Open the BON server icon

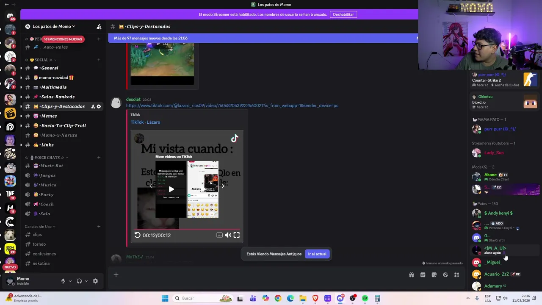10,248
